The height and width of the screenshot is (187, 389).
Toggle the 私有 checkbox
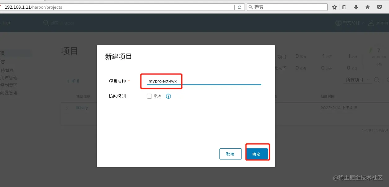point(149,96)
